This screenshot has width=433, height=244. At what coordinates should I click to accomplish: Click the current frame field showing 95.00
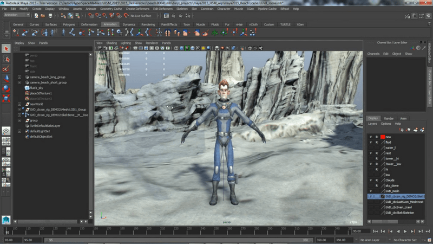coord(360,232)
